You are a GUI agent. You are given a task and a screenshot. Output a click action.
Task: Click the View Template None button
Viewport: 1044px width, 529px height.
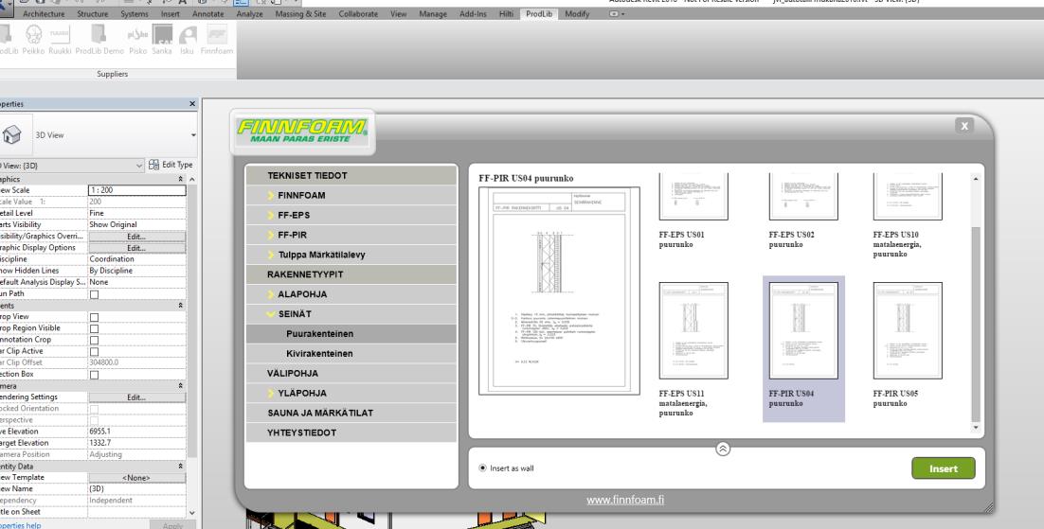tap(136, 478)
